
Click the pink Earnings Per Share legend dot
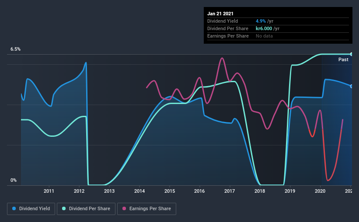pos(124,208)
